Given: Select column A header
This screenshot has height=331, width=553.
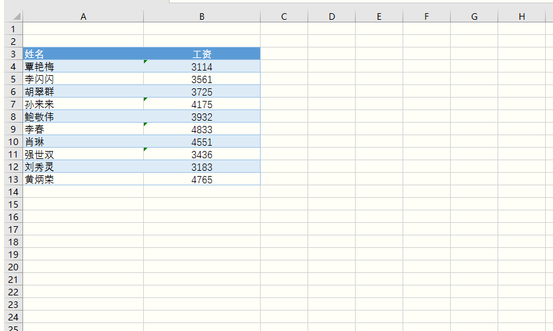Looking at the screenshot, I should [83, 16].
